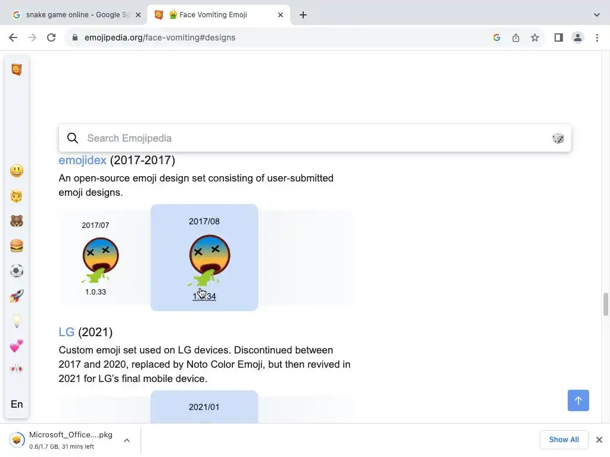610x457 pixels.
Task: Open the 1.0.34 version link
Action: (x=204, y=296)
